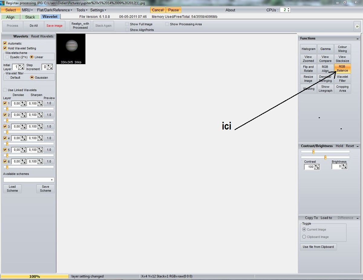
Task: Switch to the Align tab
Action: point(10,17)
